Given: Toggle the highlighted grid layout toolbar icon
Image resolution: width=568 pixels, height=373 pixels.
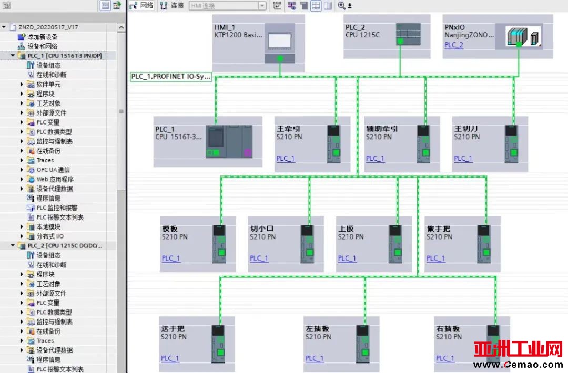Looking at the screenshot, I should (316, 5).
